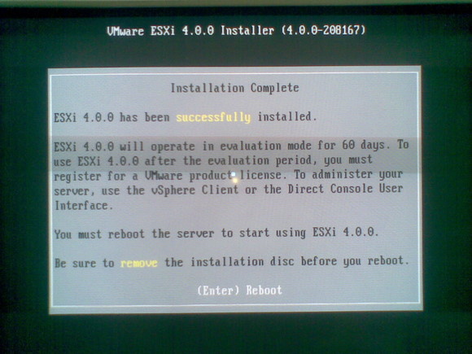Click the (Enter) Reboot option
Viewport: 472px width, 354px height.
click(x=239, y=291)
